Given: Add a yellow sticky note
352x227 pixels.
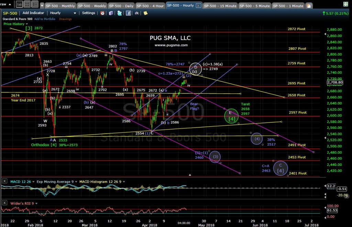Looking at the screenshot, I should coord(145,13).
